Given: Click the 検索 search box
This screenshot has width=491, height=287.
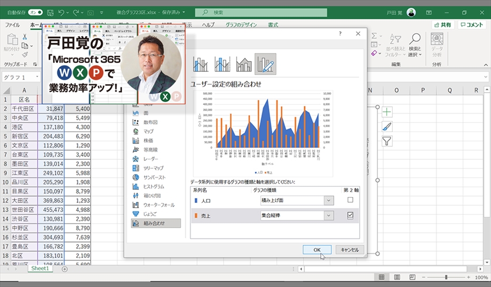Looking at the screenshot, I should (261, 12).
